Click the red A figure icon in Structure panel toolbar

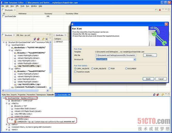(38, 39)
